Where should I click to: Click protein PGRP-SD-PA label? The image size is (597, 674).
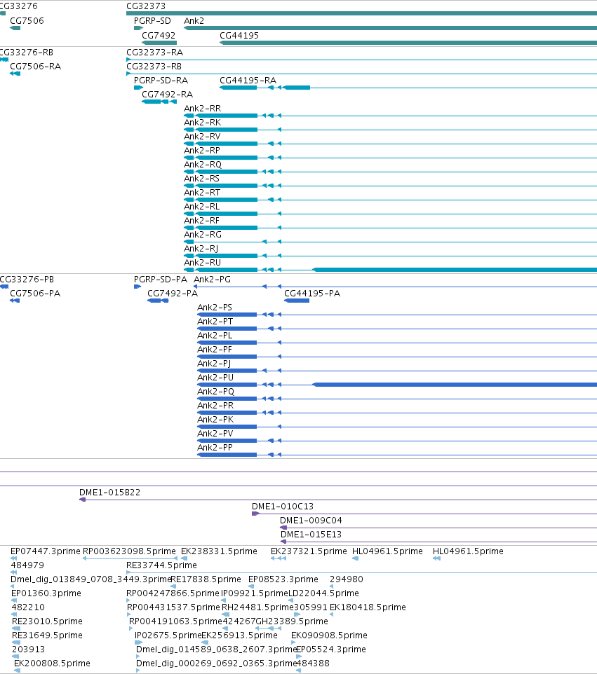click(x=161, y=280)
